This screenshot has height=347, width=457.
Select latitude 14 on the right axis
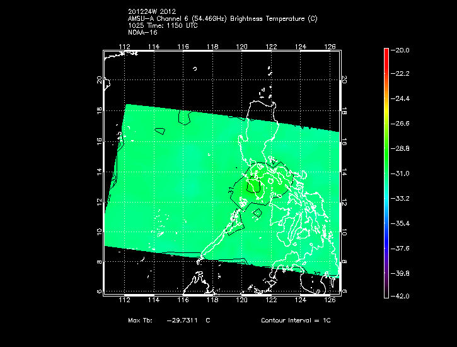click(x=344, y=172)
